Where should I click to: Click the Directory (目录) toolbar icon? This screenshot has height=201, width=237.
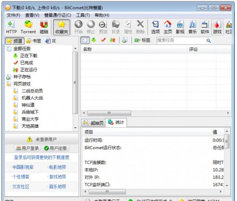pos(116,27)
